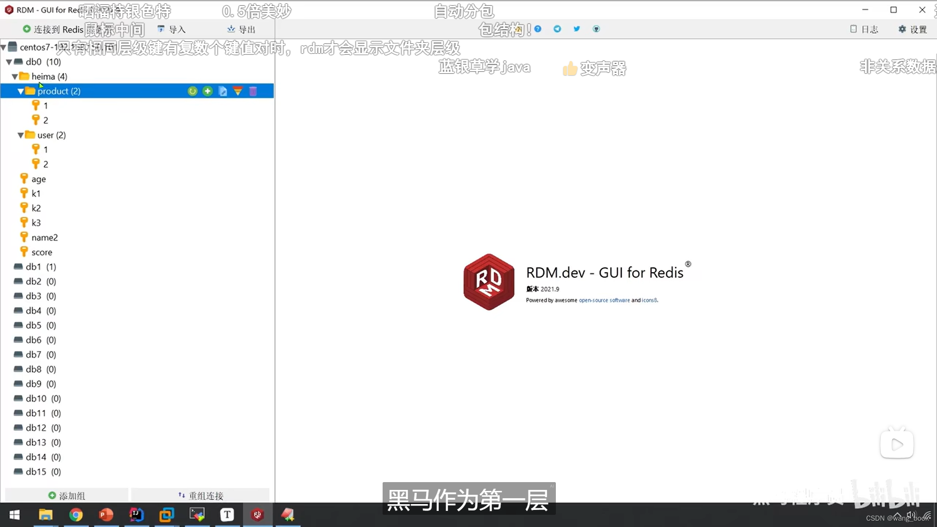Image resolution: width=937 pixels, height=527 pixels.
Task: Collapse the user folder
Action: pos(20,135)
